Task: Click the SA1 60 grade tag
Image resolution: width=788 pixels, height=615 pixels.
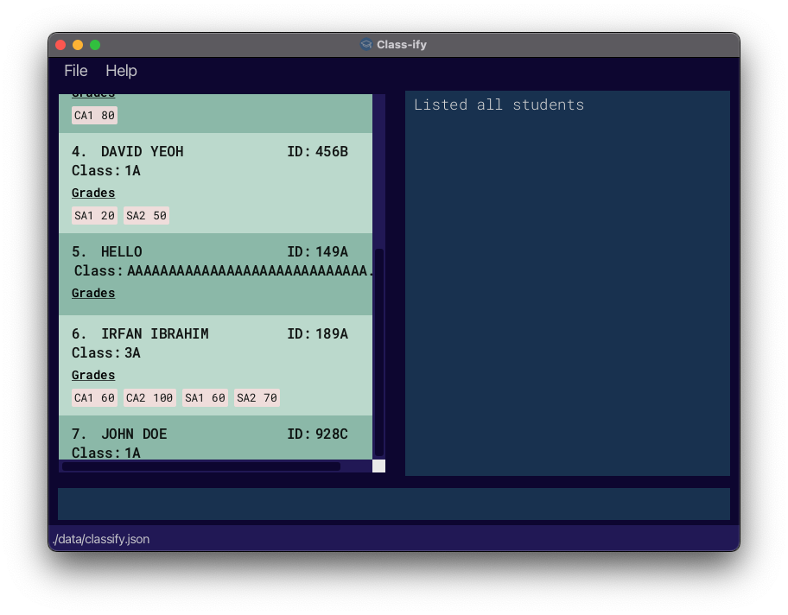Action: (205, 398)
